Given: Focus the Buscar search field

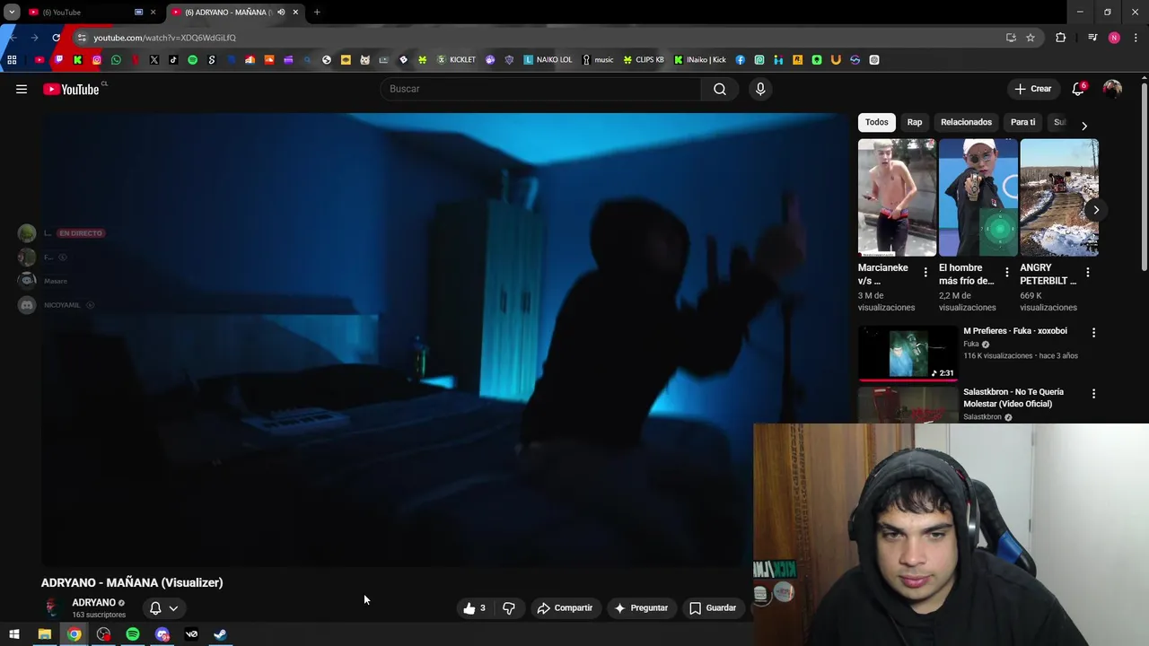Looking at the screenshot, I should point(540,89).
